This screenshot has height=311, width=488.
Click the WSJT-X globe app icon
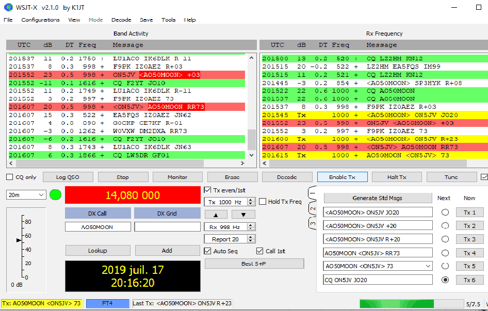(8, 7)
